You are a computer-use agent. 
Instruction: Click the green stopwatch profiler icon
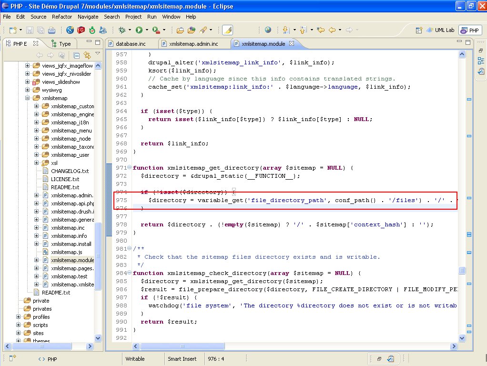[x=92, y=30]
